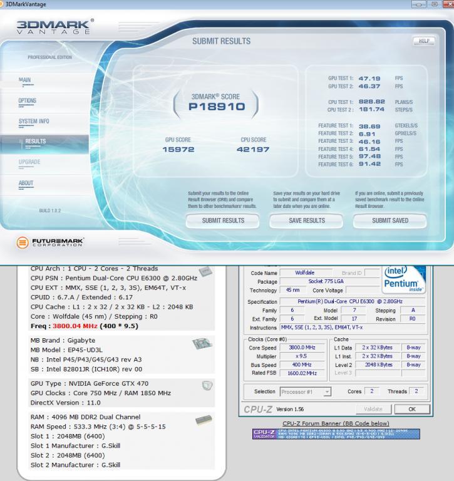Click the P18910 3DMark score

(x=217, y=106)
